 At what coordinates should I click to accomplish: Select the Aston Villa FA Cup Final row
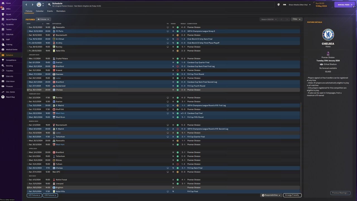163,192
